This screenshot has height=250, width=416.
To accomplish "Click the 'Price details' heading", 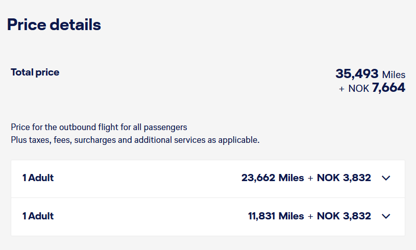I will pos(54,25).
